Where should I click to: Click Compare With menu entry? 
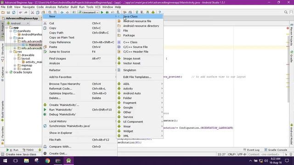pos(79,147)
